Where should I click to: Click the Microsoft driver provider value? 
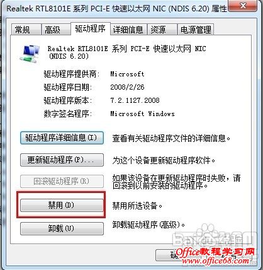127,74
